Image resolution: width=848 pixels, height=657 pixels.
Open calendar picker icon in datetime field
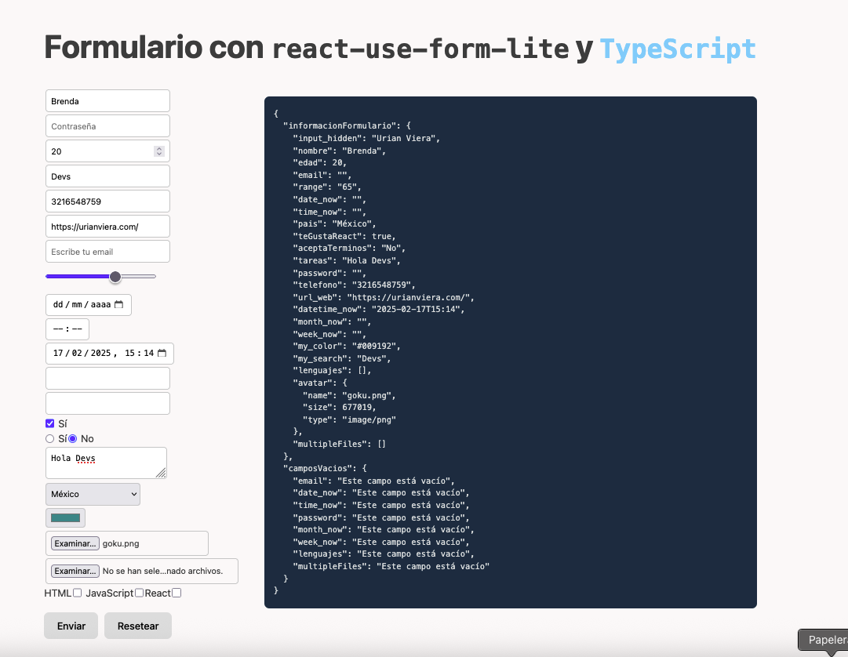pyautogui.click(x=162, y=354)
